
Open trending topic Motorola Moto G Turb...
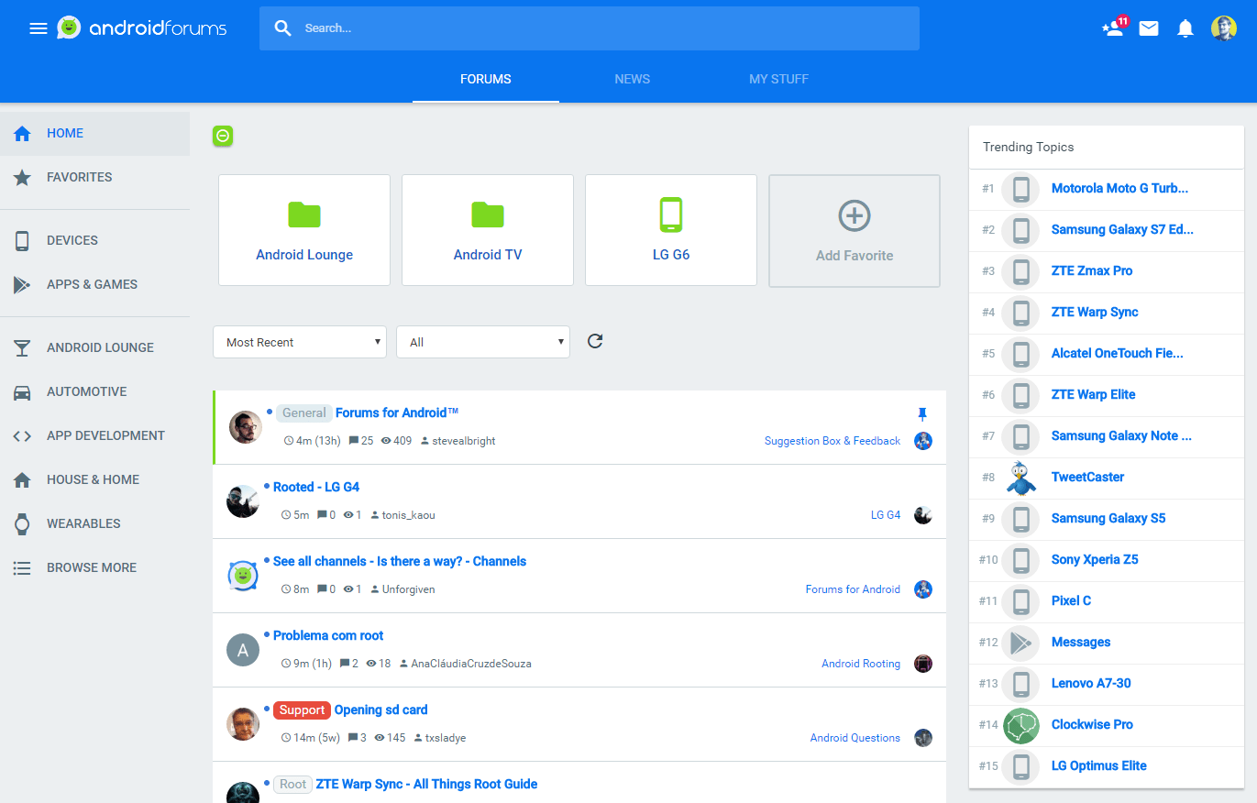click(1119, 189)
